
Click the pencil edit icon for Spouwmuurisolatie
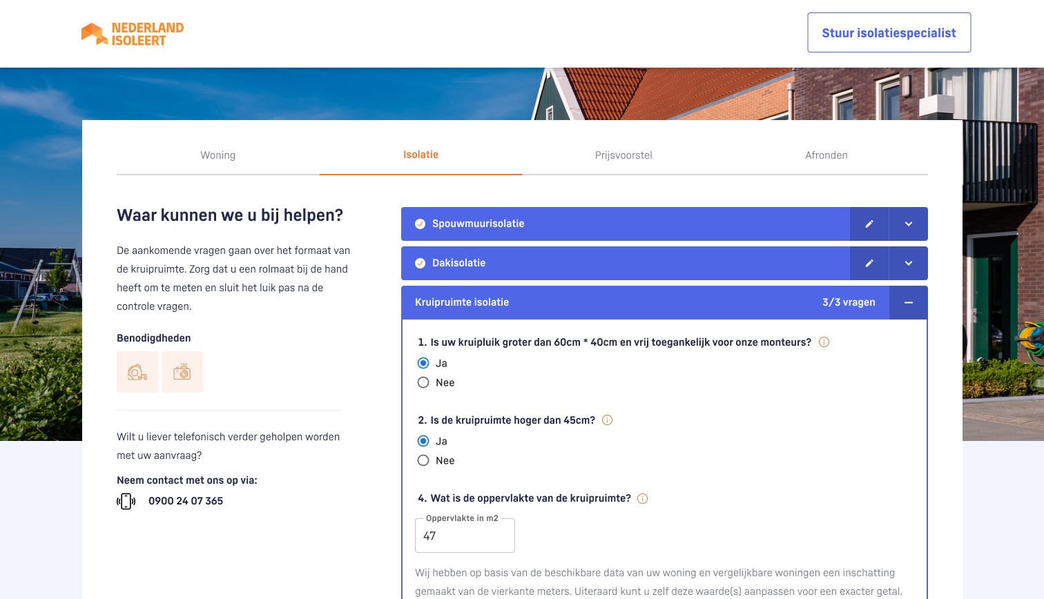coord(869,224)
